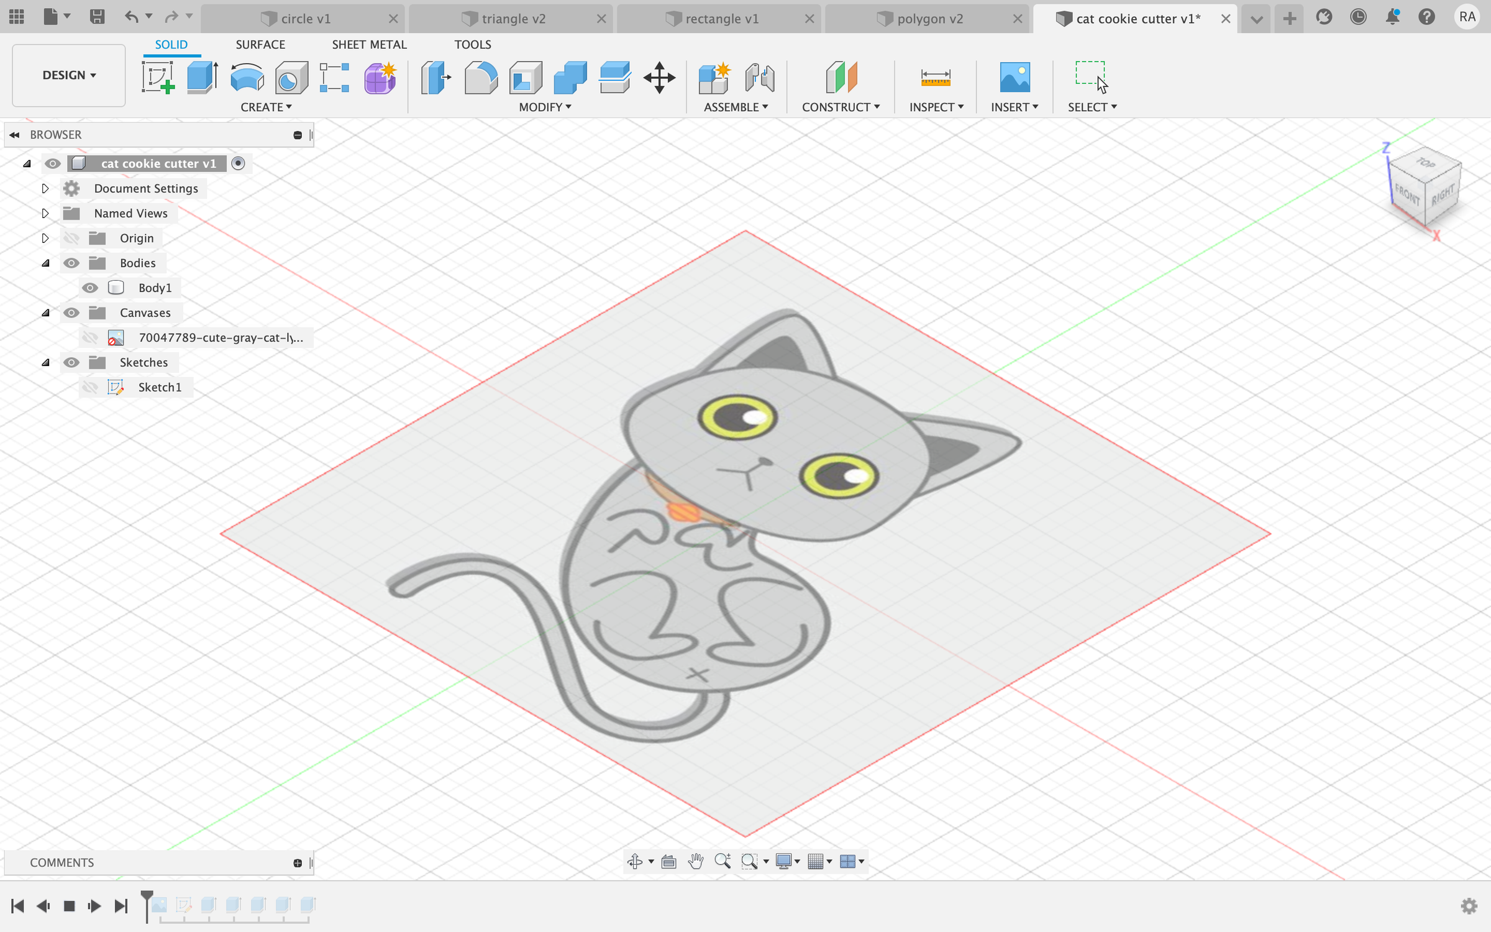Toggle visibility of the Sketches folder
The width and height of the screenshot is (1491, 932).
point(71,362)
